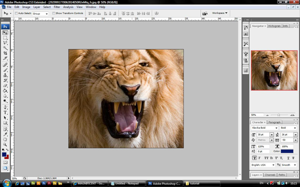Screen dimensions: 300x187
Task: Select the History Brush tool
Action: [5, 80]
